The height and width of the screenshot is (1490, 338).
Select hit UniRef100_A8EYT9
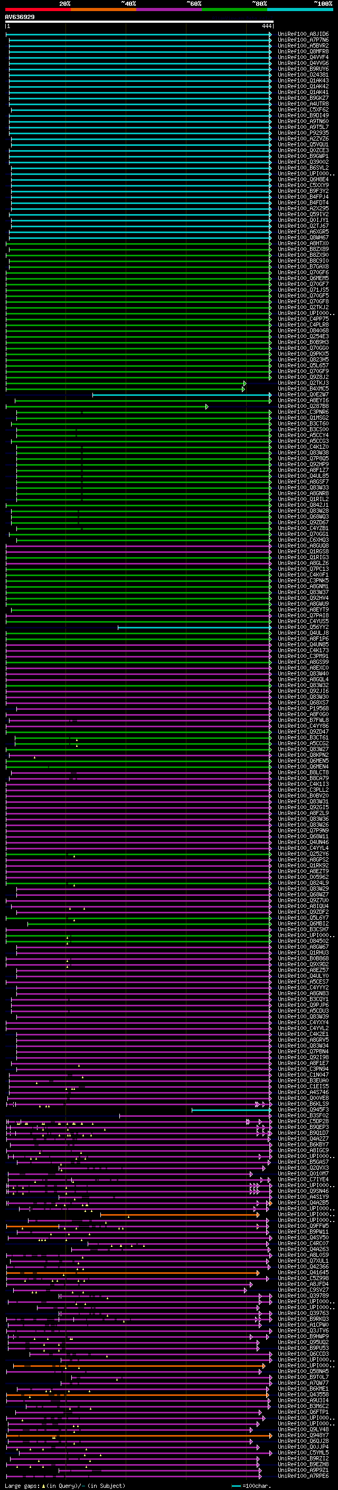[x=303, y=609]
